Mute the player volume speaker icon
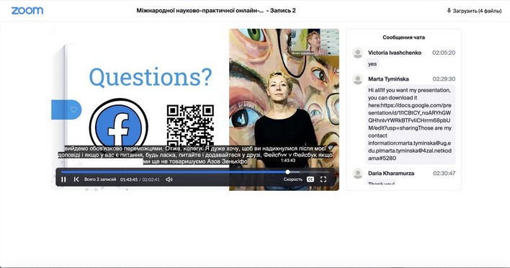 pyautogui.click(x=169, y=179)
